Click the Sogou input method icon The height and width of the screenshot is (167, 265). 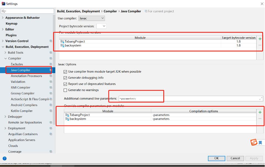coord(254,142)
